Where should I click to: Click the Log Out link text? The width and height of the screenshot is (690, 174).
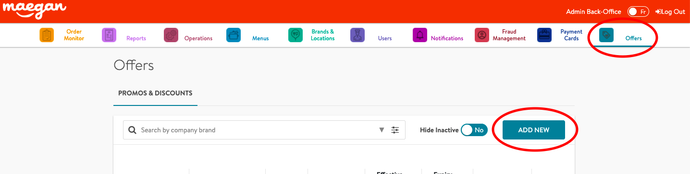pyautogui.click(x=673, y=12)
